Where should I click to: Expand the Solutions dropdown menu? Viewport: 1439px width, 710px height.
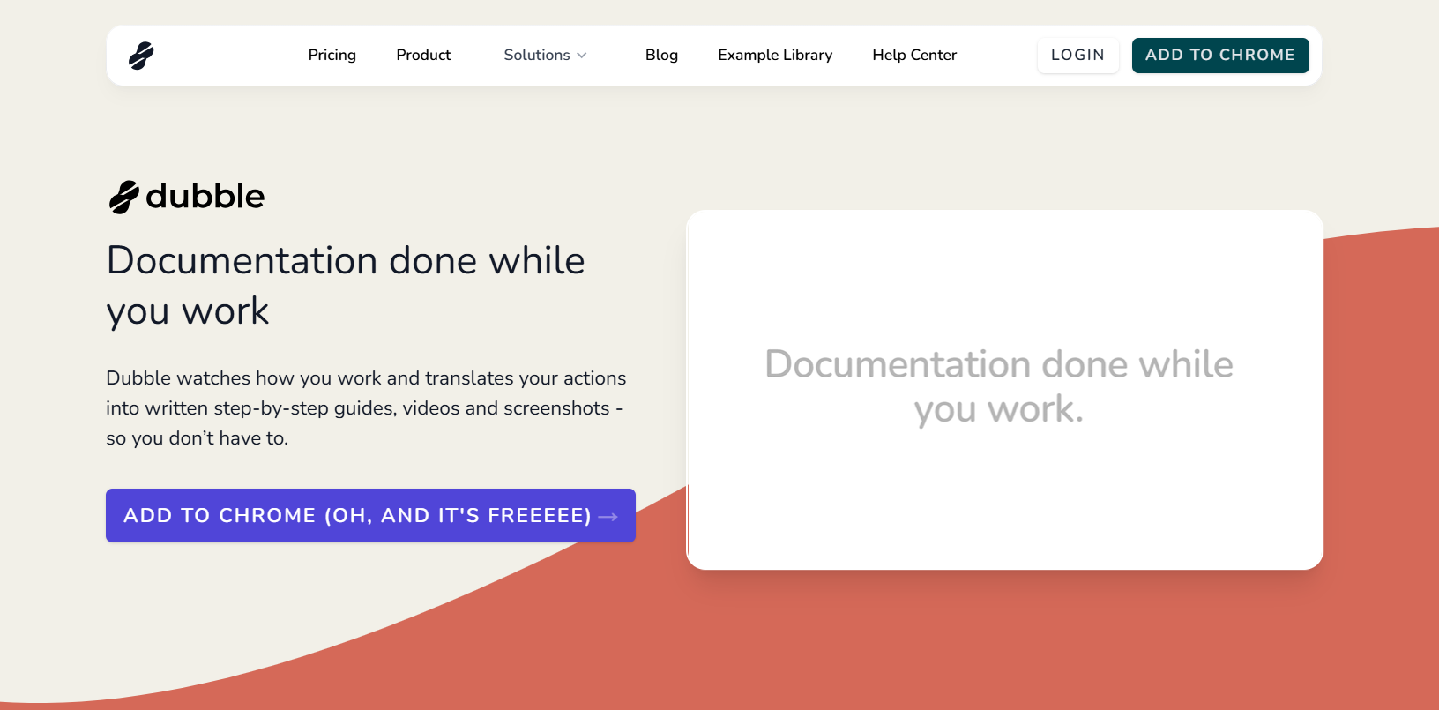click(x=545, y=55)
